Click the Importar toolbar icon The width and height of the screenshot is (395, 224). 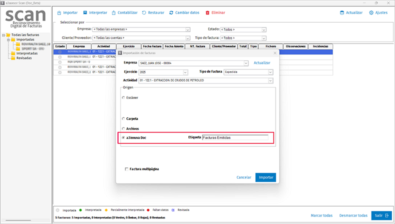pos(59,12)
